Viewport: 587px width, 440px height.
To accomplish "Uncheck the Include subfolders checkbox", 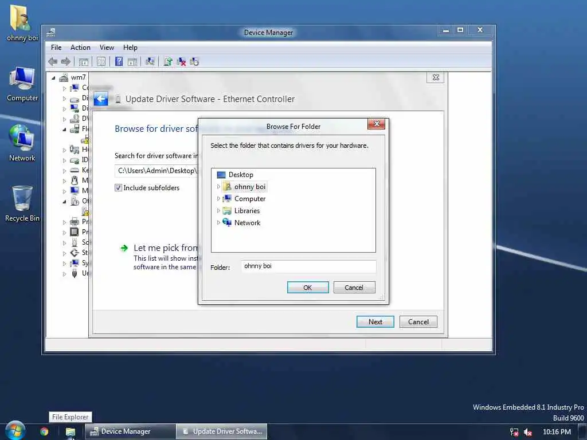I will (118, 188).
